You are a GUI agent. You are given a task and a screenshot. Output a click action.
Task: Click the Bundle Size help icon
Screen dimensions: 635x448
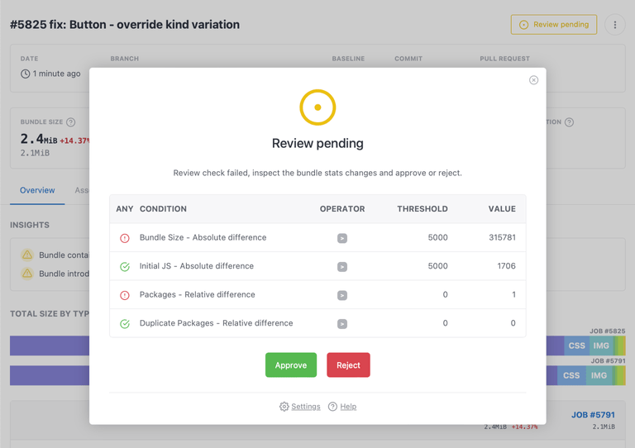(71, 122)
